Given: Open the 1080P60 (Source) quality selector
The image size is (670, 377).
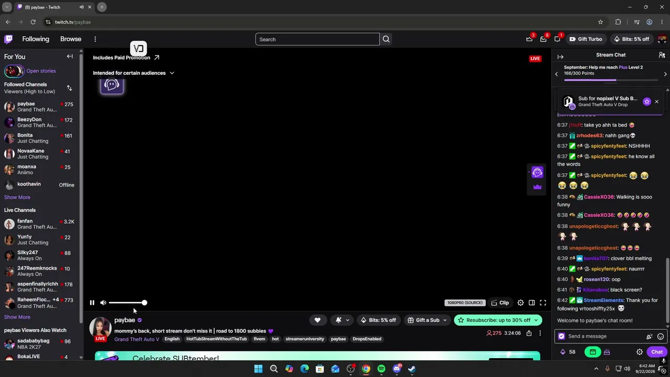Looking at the screenshot, I should (x=465, y=303).
